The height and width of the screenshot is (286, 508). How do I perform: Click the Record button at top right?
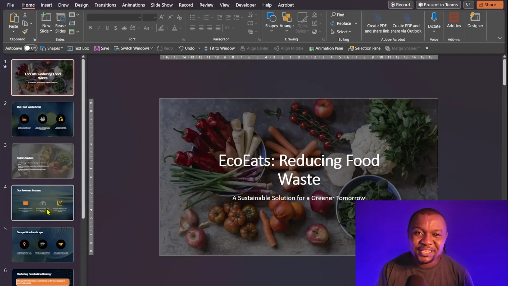coord(400,5)
